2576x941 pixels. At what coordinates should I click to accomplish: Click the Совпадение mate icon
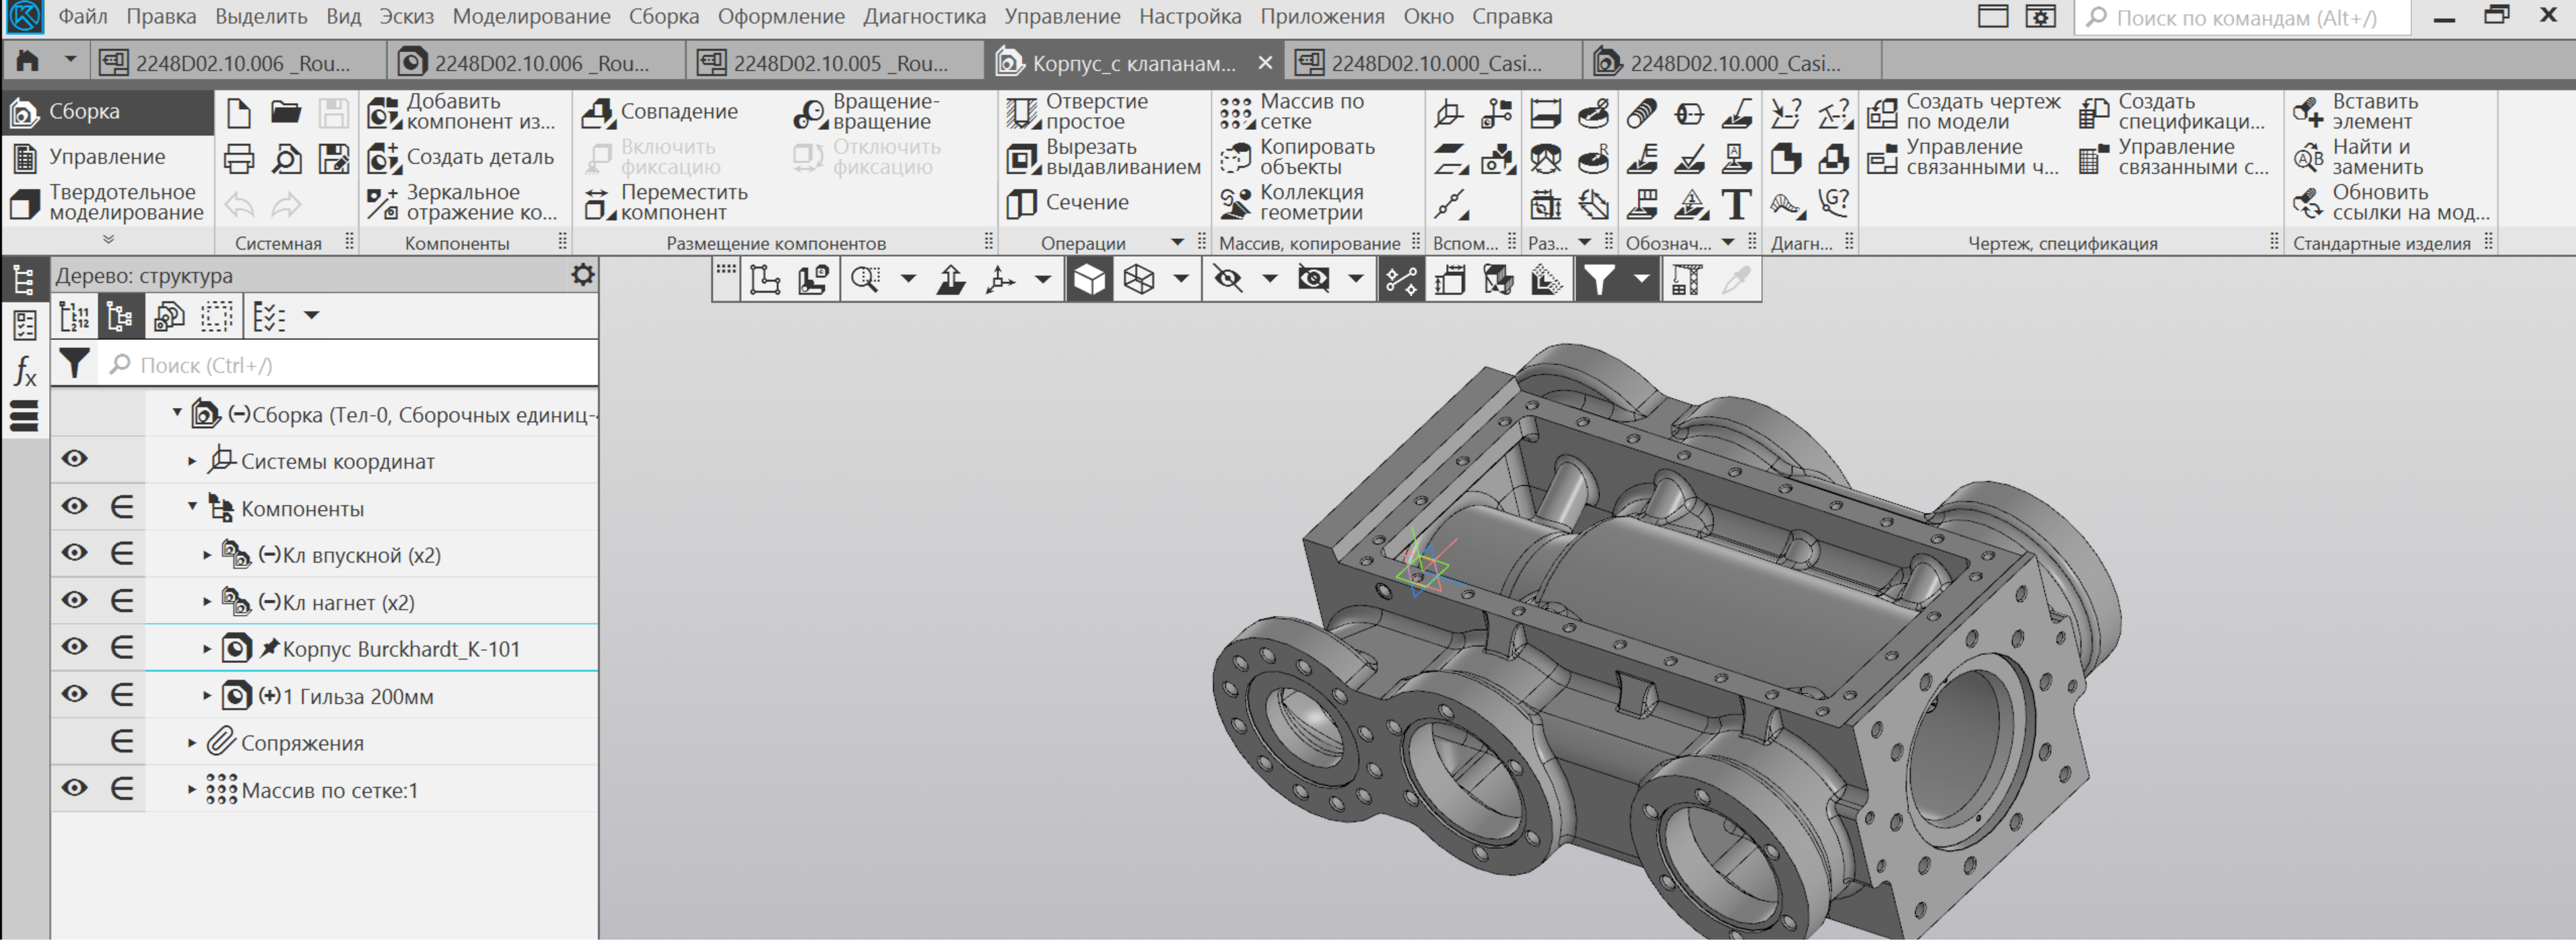coord(598,112)
